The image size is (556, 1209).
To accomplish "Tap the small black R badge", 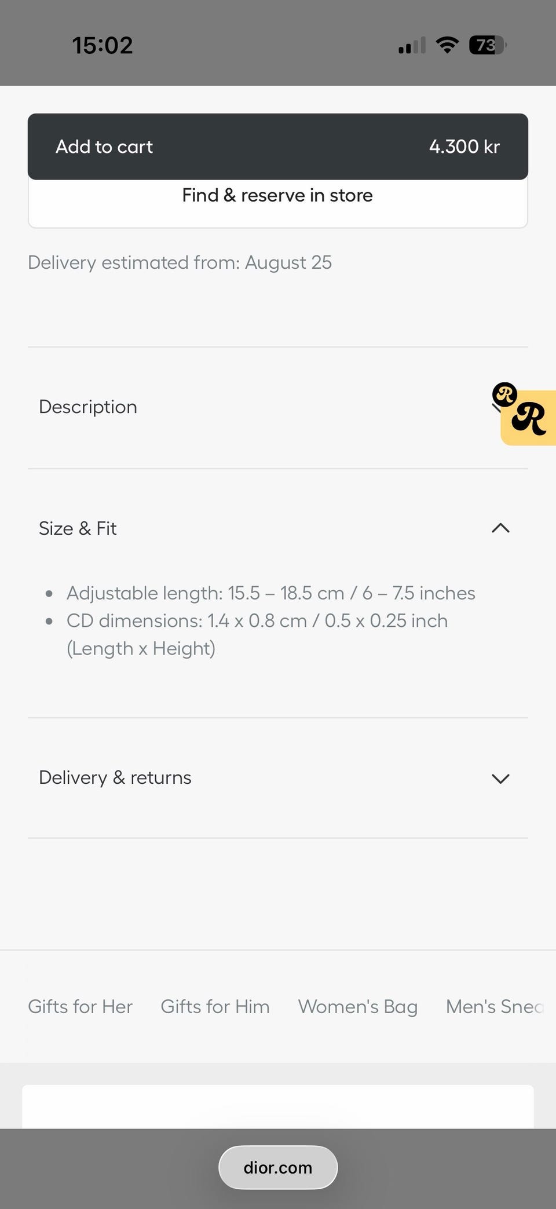I will [504, 395].
